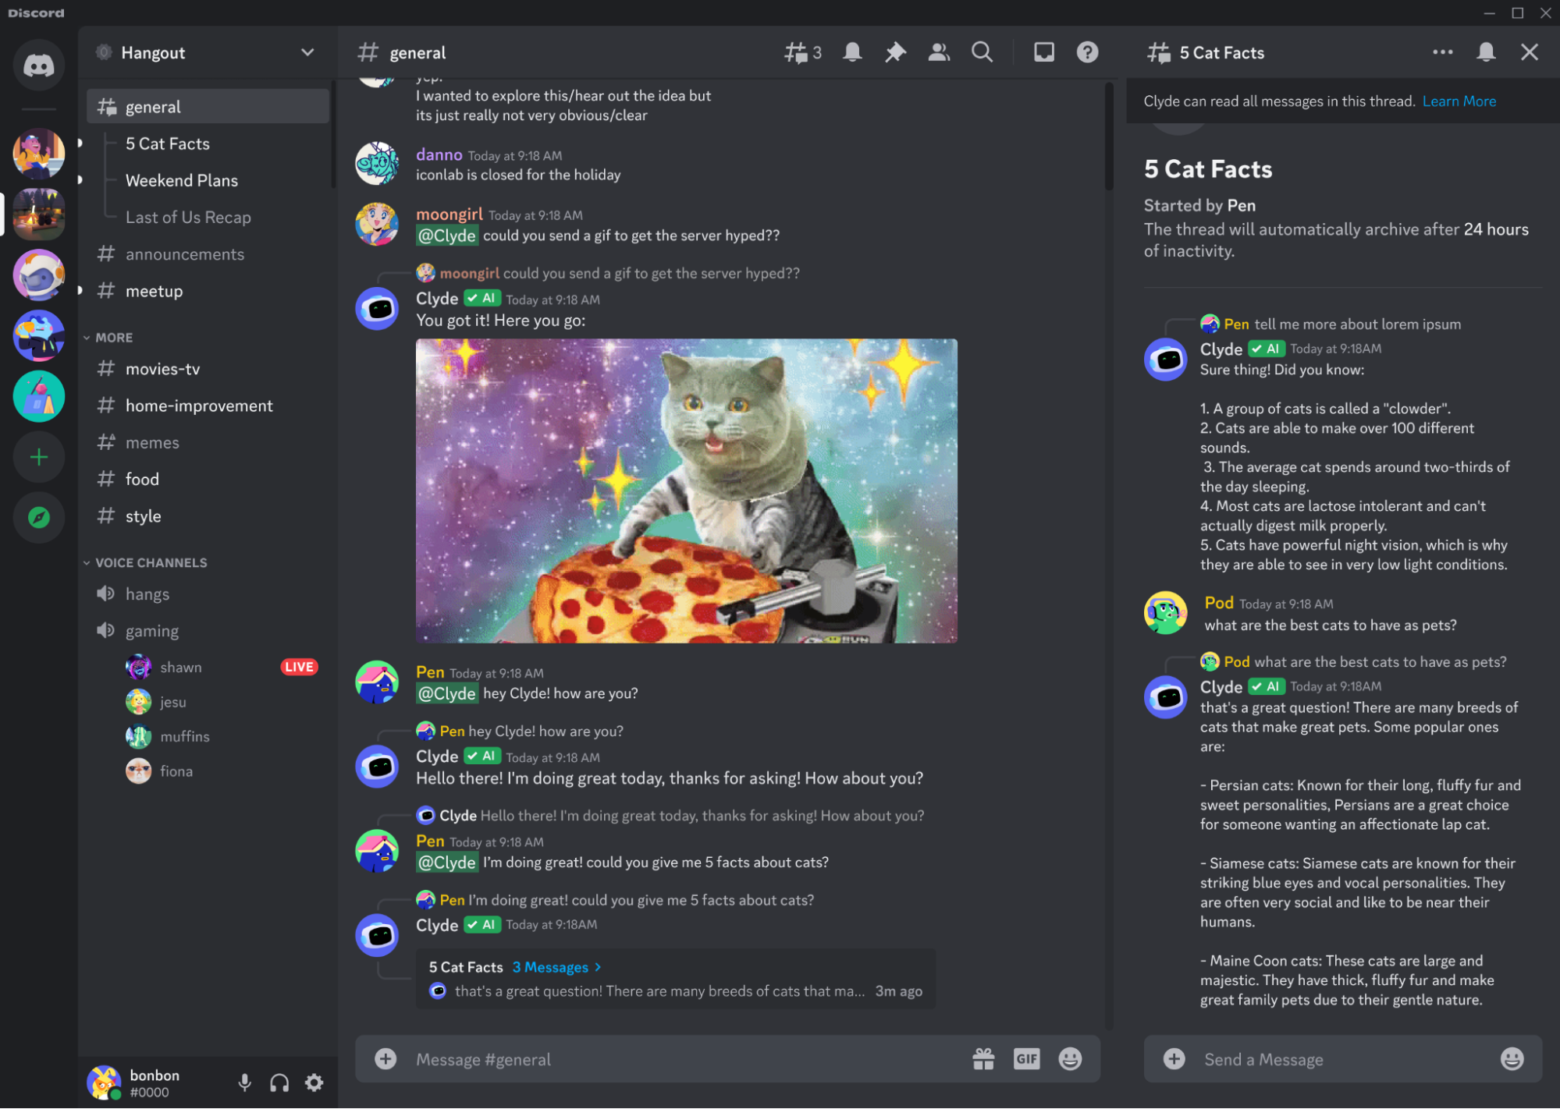The width and height of the screenshot is (1560, 1109).
Task: Click the member list icon in header
Action: pos(936,51)
